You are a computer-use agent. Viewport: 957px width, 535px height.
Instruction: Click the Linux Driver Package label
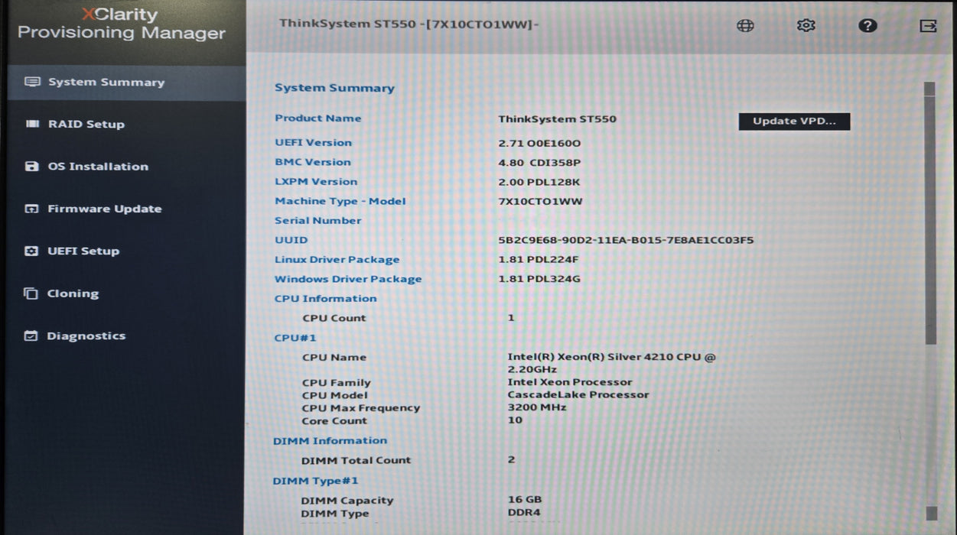[x=337, y=260]
